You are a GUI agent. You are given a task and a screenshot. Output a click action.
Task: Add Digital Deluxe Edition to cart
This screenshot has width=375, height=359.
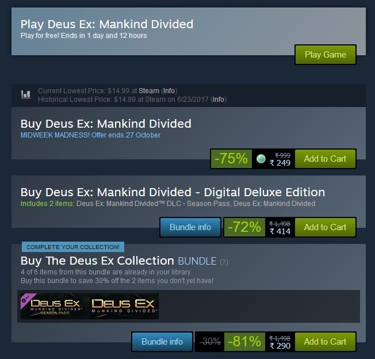coord(325,227)
